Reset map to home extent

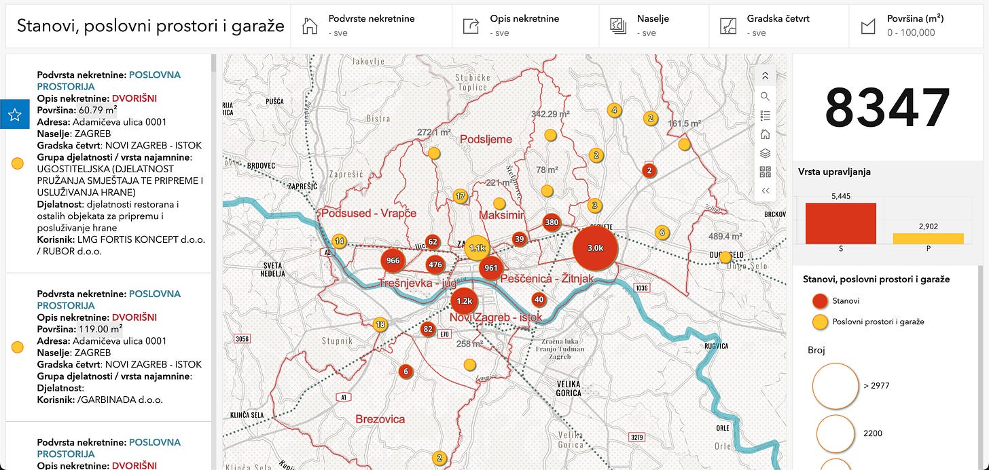pos(765,134)
